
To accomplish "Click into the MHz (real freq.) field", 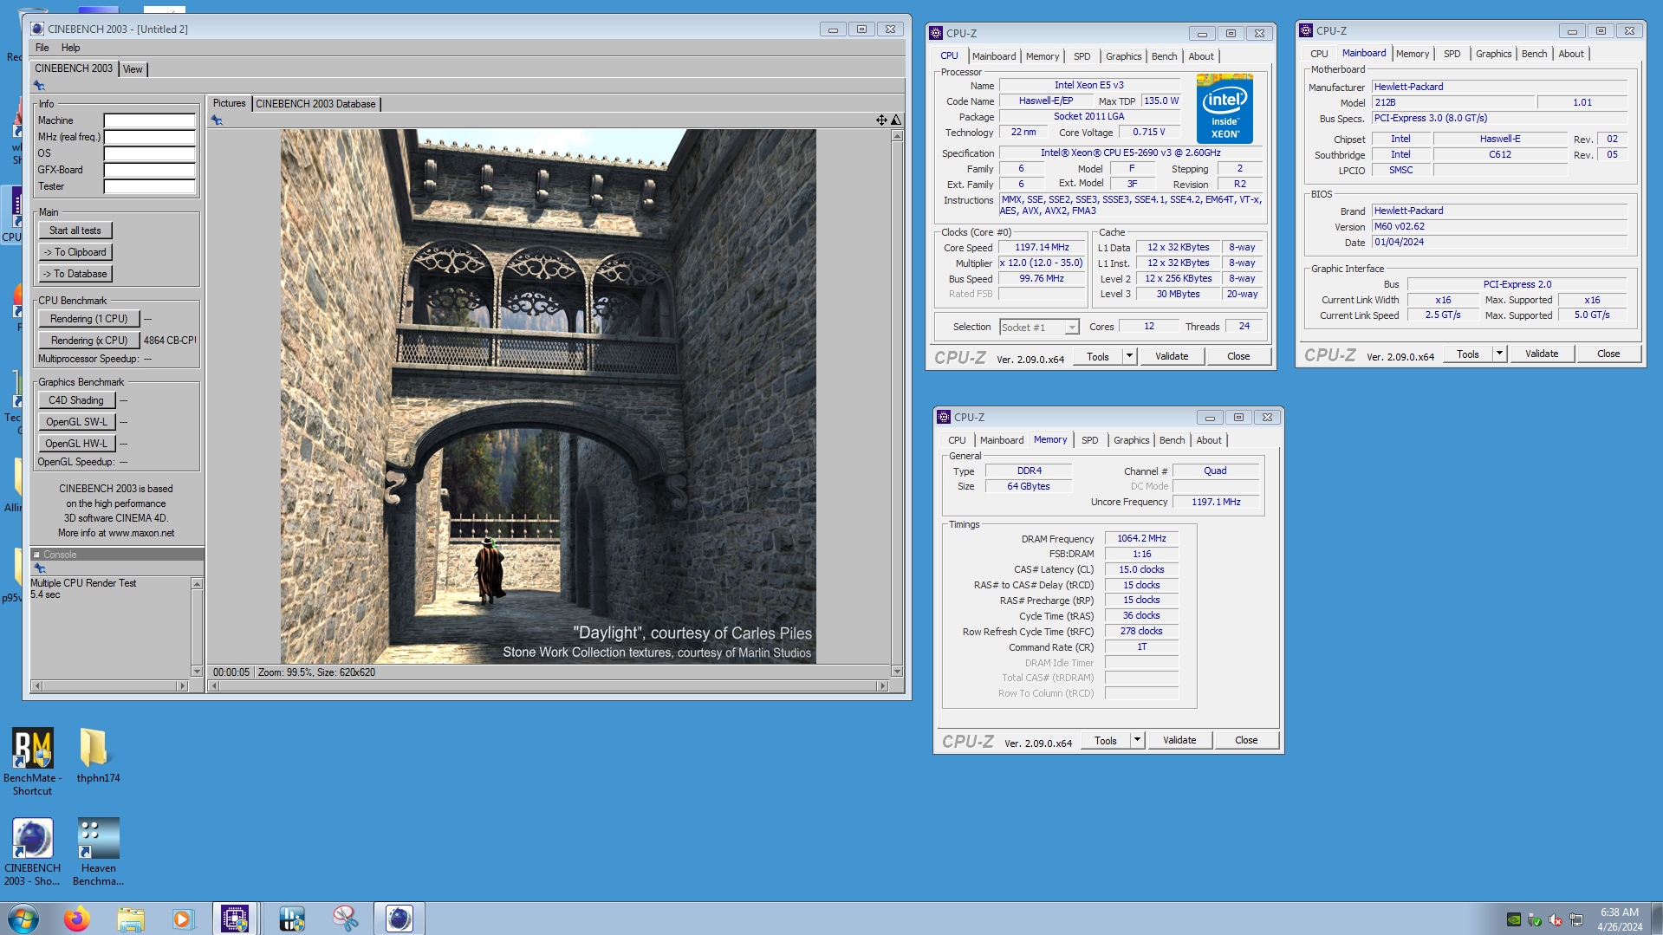I will pyautogui.click(x=149, y=137).
